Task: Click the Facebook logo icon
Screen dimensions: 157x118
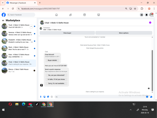Action: tap(4, 15)
